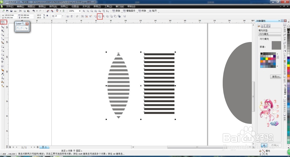The height and width of the screenshot is (157, 290).
Task: Click the Front minus back button
Action: [111, 16]
